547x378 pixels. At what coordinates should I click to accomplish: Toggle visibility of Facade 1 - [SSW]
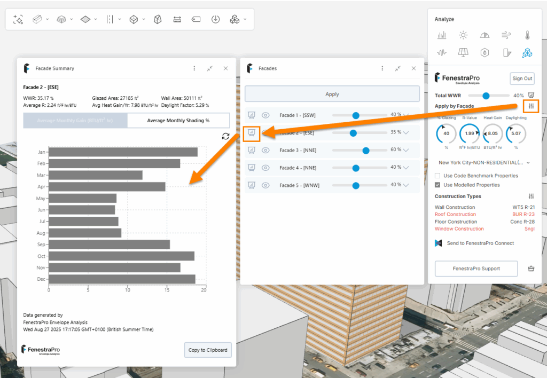[x=265, y=115]
